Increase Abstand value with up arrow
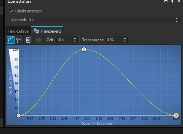The width and height of the screenshot is (183, 134). click(177, 18)
